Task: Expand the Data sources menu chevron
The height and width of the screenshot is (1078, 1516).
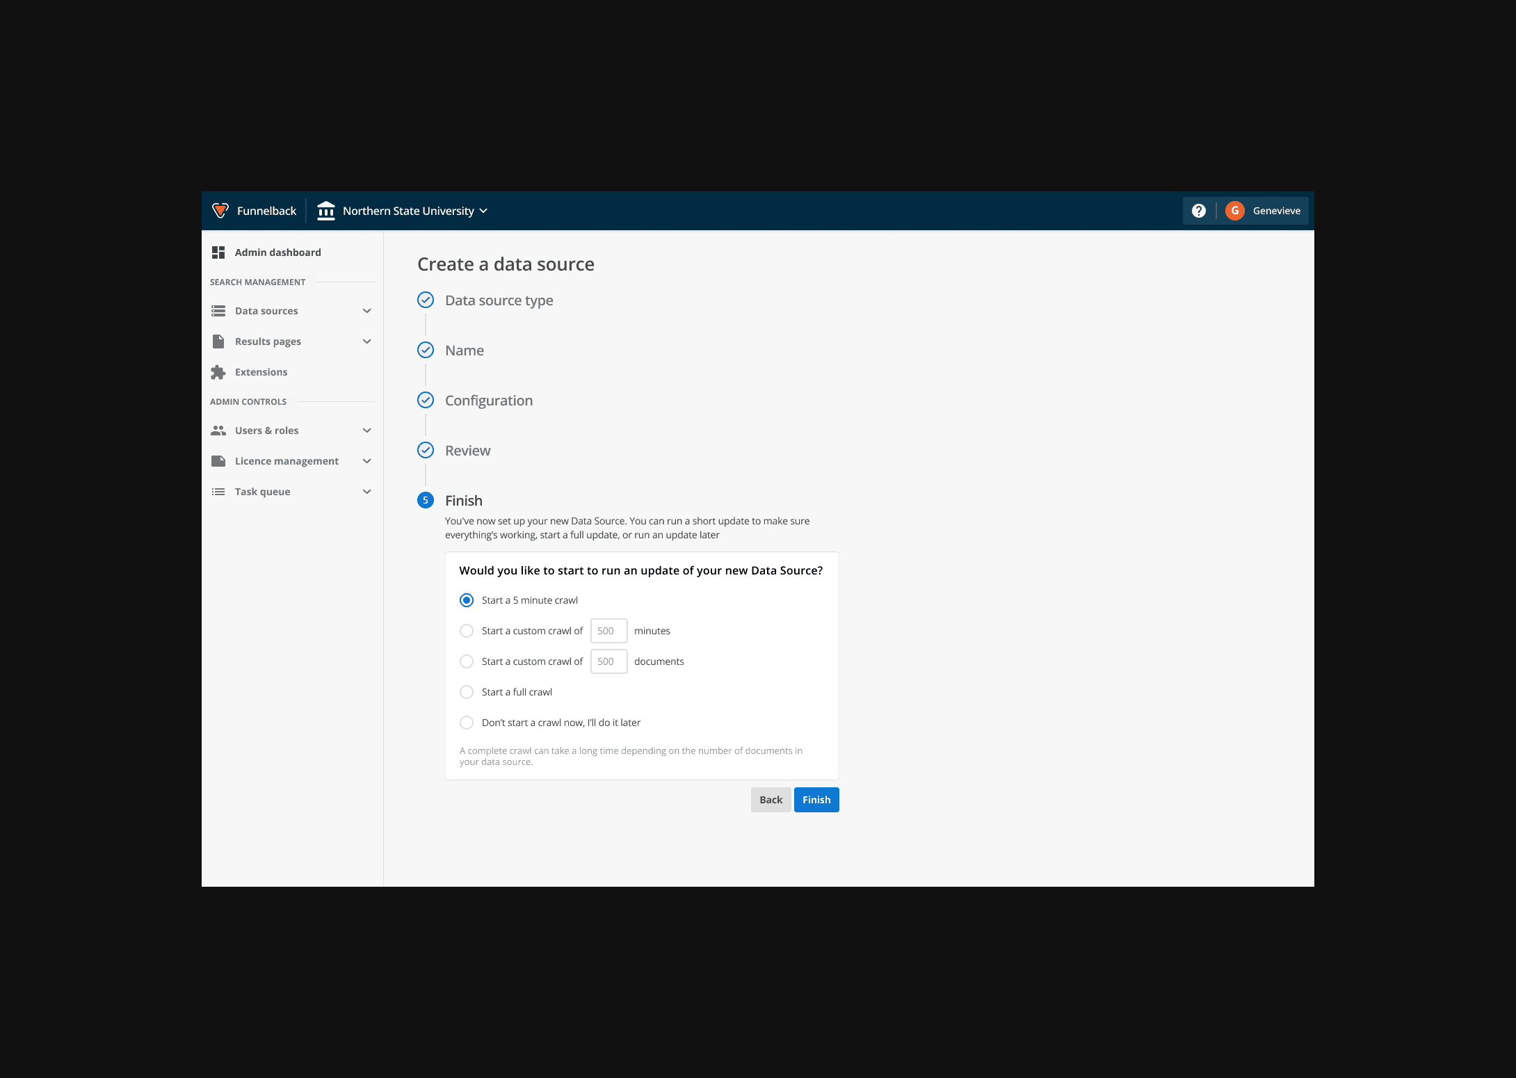Action: (x=367, y=311)
